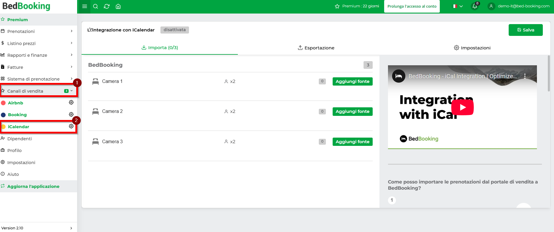Screen dimensions: 554x232
Task: Click the blue Booking channel dot
Action: tap(4, 115)
